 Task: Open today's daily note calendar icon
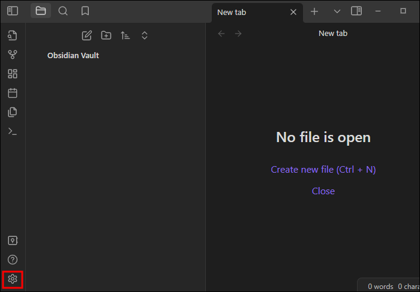click(13, 93)
